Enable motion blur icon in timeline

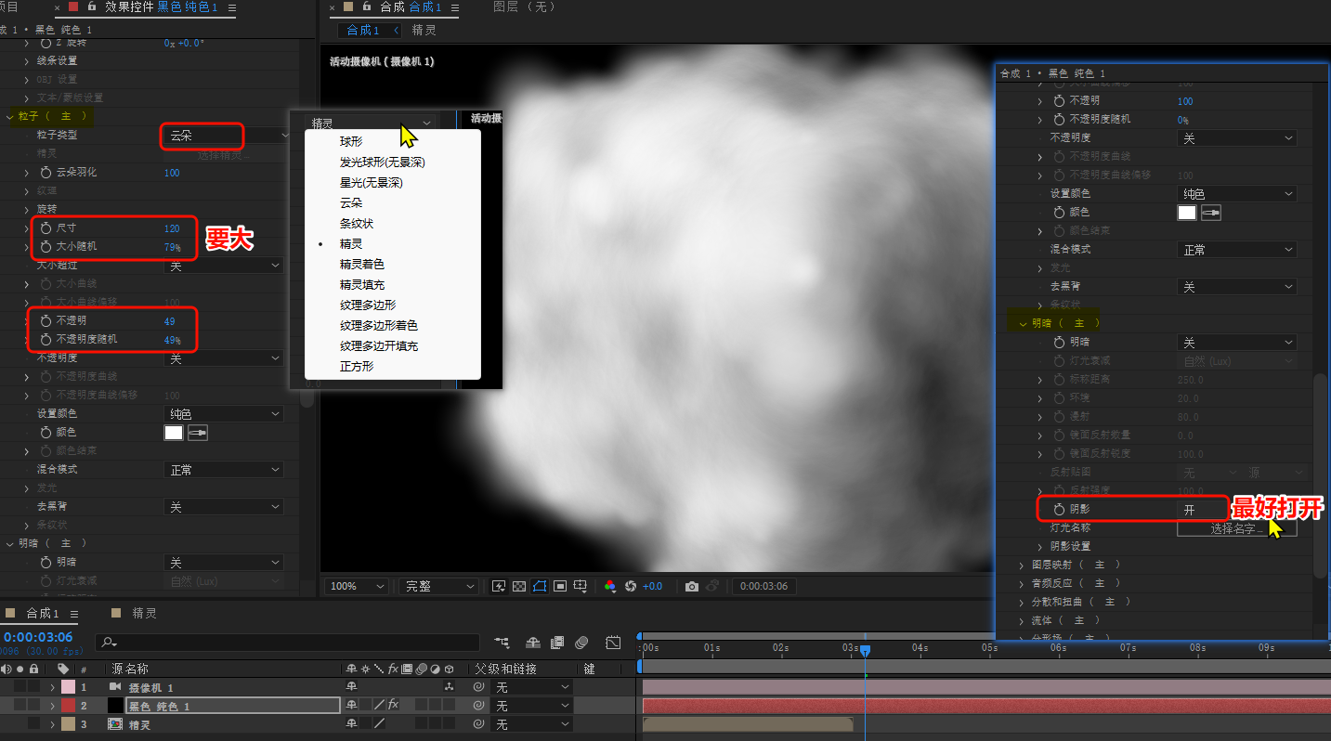point(581,642)
